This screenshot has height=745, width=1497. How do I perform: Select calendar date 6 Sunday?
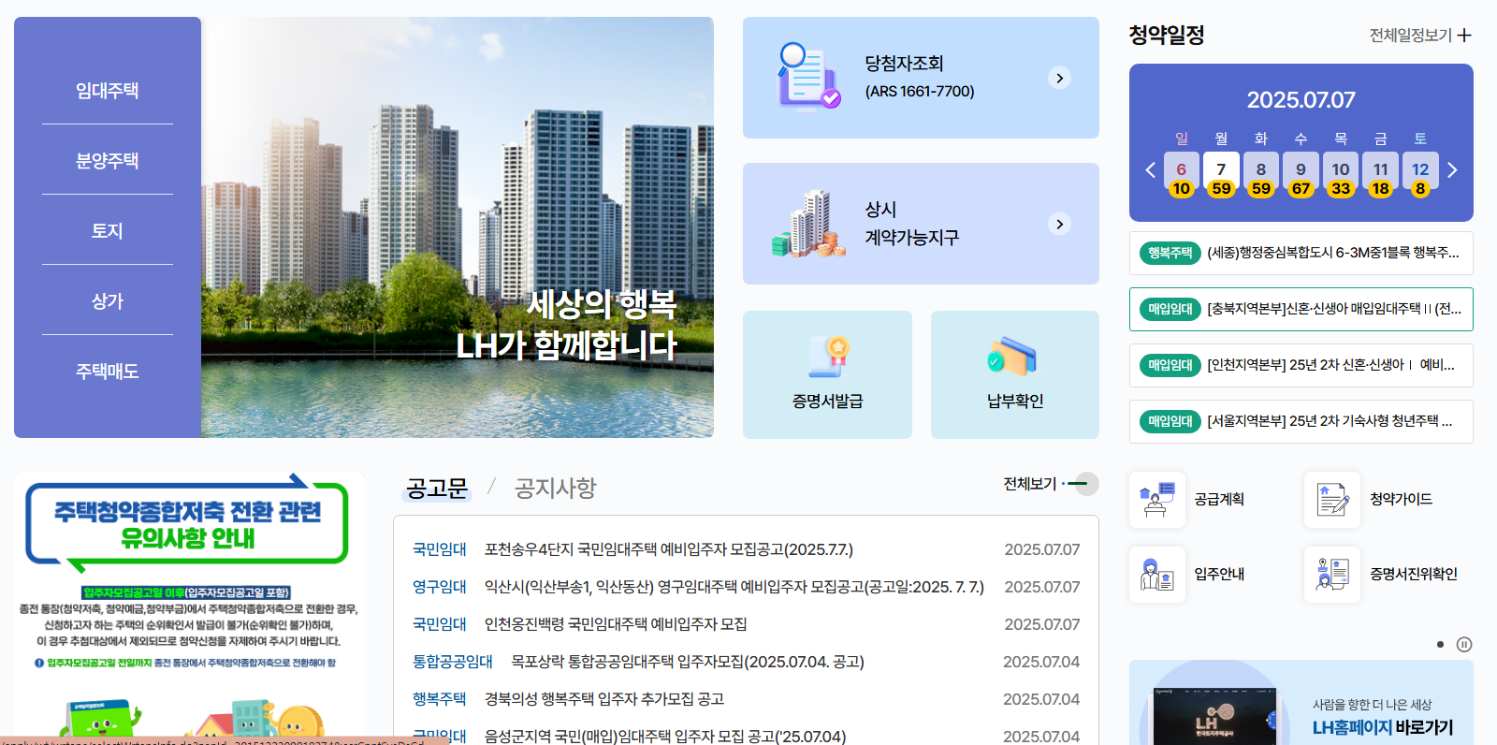pyautogui.click(x=1182, y=175)
